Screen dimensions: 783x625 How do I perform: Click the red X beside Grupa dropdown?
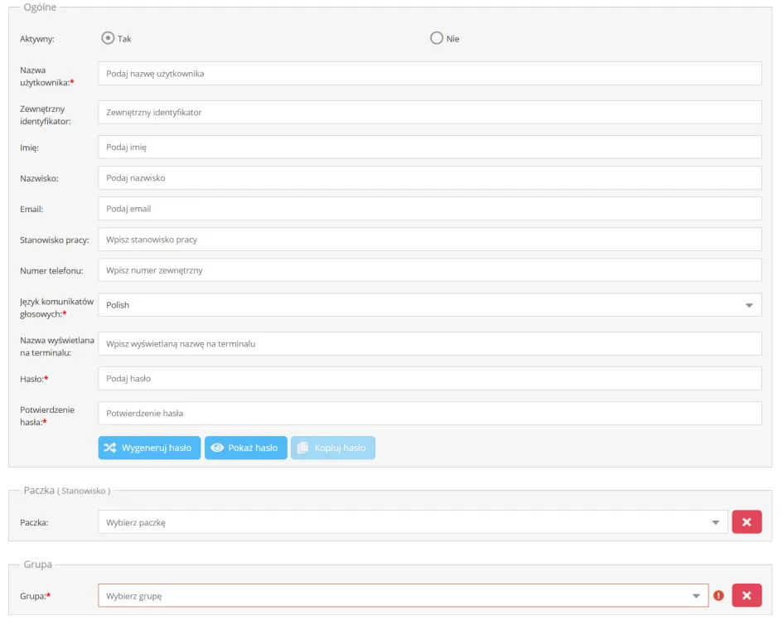click(746, 595)
